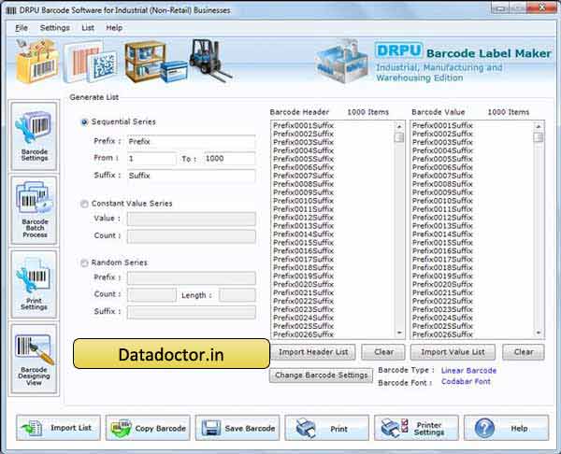Screen dimensions: 561x454
Task: Click the sequential Suffix input field
Action: 191,176
